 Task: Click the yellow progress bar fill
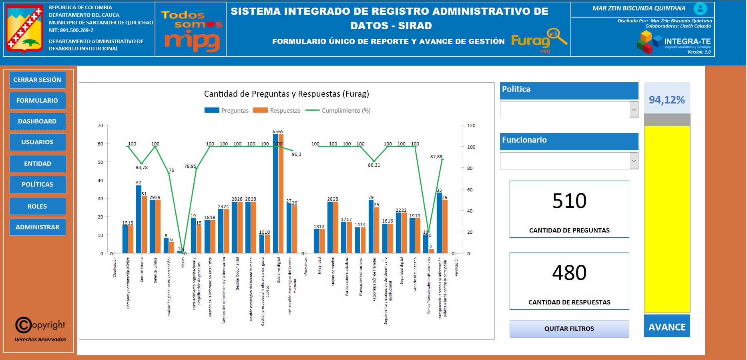tap(667, 219)
